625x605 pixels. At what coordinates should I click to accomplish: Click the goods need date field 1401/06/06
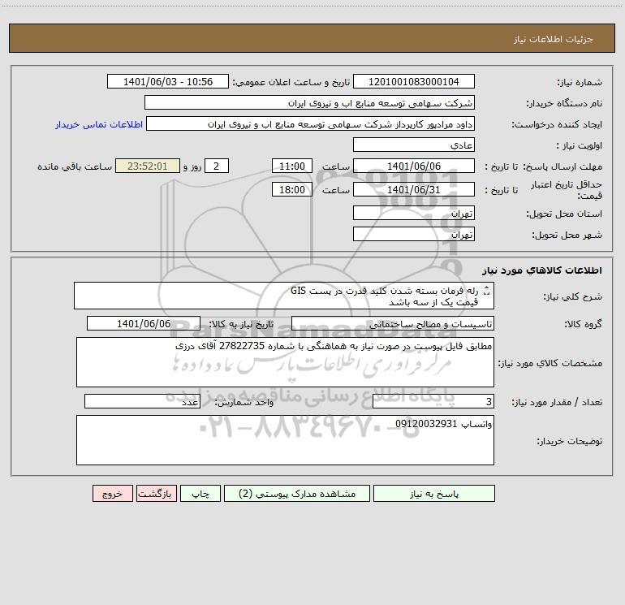point(144,323)
